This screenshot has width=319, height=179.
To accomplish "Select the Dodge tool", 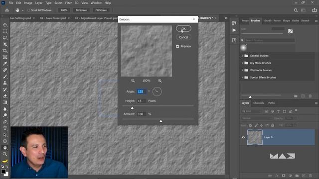I will [5, 115].
